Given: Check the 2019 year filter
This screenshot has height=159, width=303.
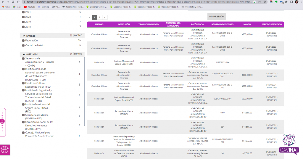Looking at the screenshot, I should pos(23,22).
